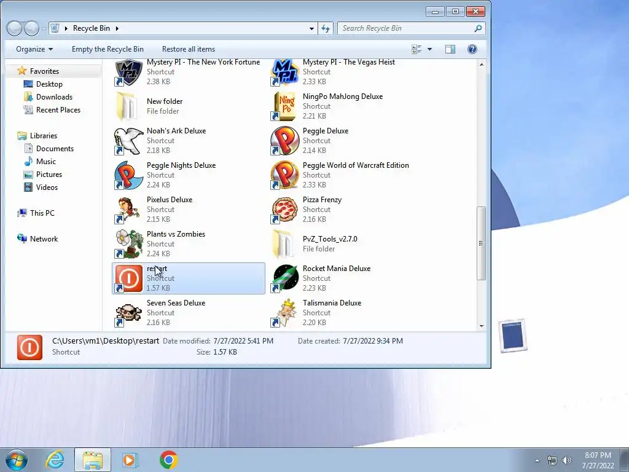Open Windows Media Player from taskbar
Screen dimensions: 629x472
[x=130, y=460]
